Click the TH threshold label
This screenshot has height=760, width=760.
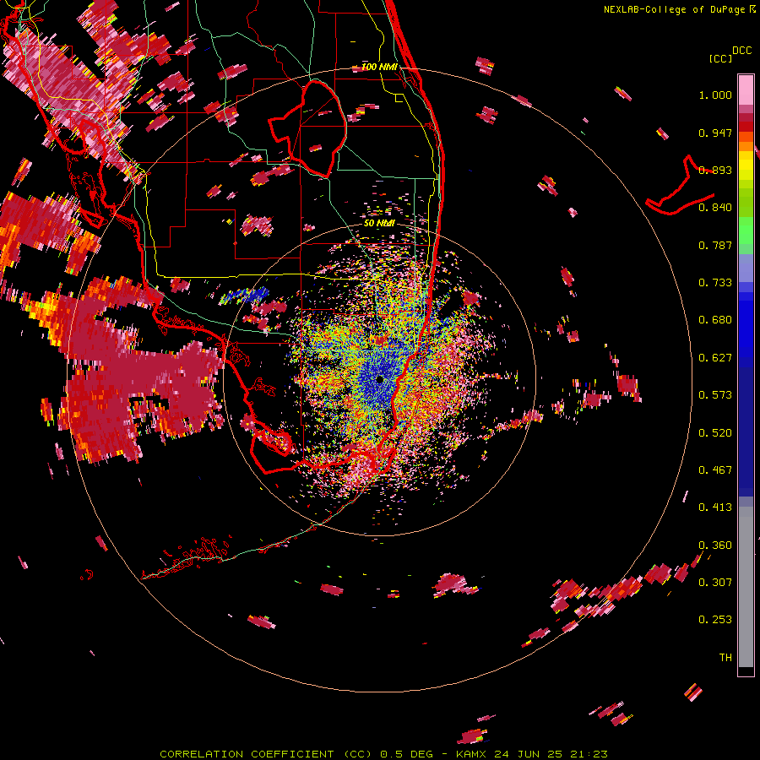pos(725,658)
